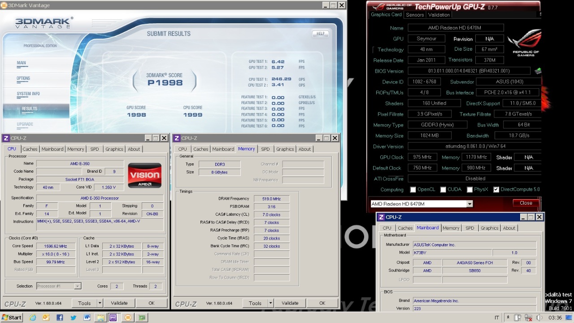Select the SPD tab in the CPU-Z Memory window
Image resolution: width=574 pixels, height=323 pixels.
[265, 149]
